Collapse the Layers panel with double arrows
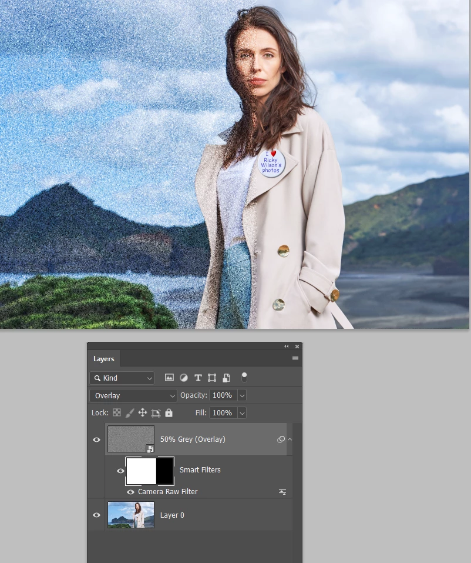 (287, 346)
